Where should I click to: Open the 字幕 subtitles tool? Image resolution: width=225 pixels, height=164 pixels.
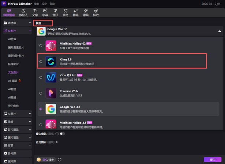45,13
